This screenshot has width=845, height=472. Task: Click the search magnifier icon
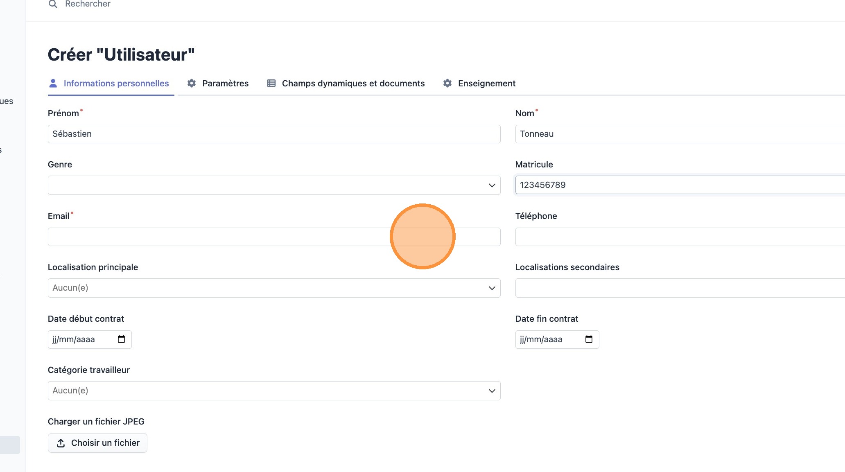coord(53,4)
